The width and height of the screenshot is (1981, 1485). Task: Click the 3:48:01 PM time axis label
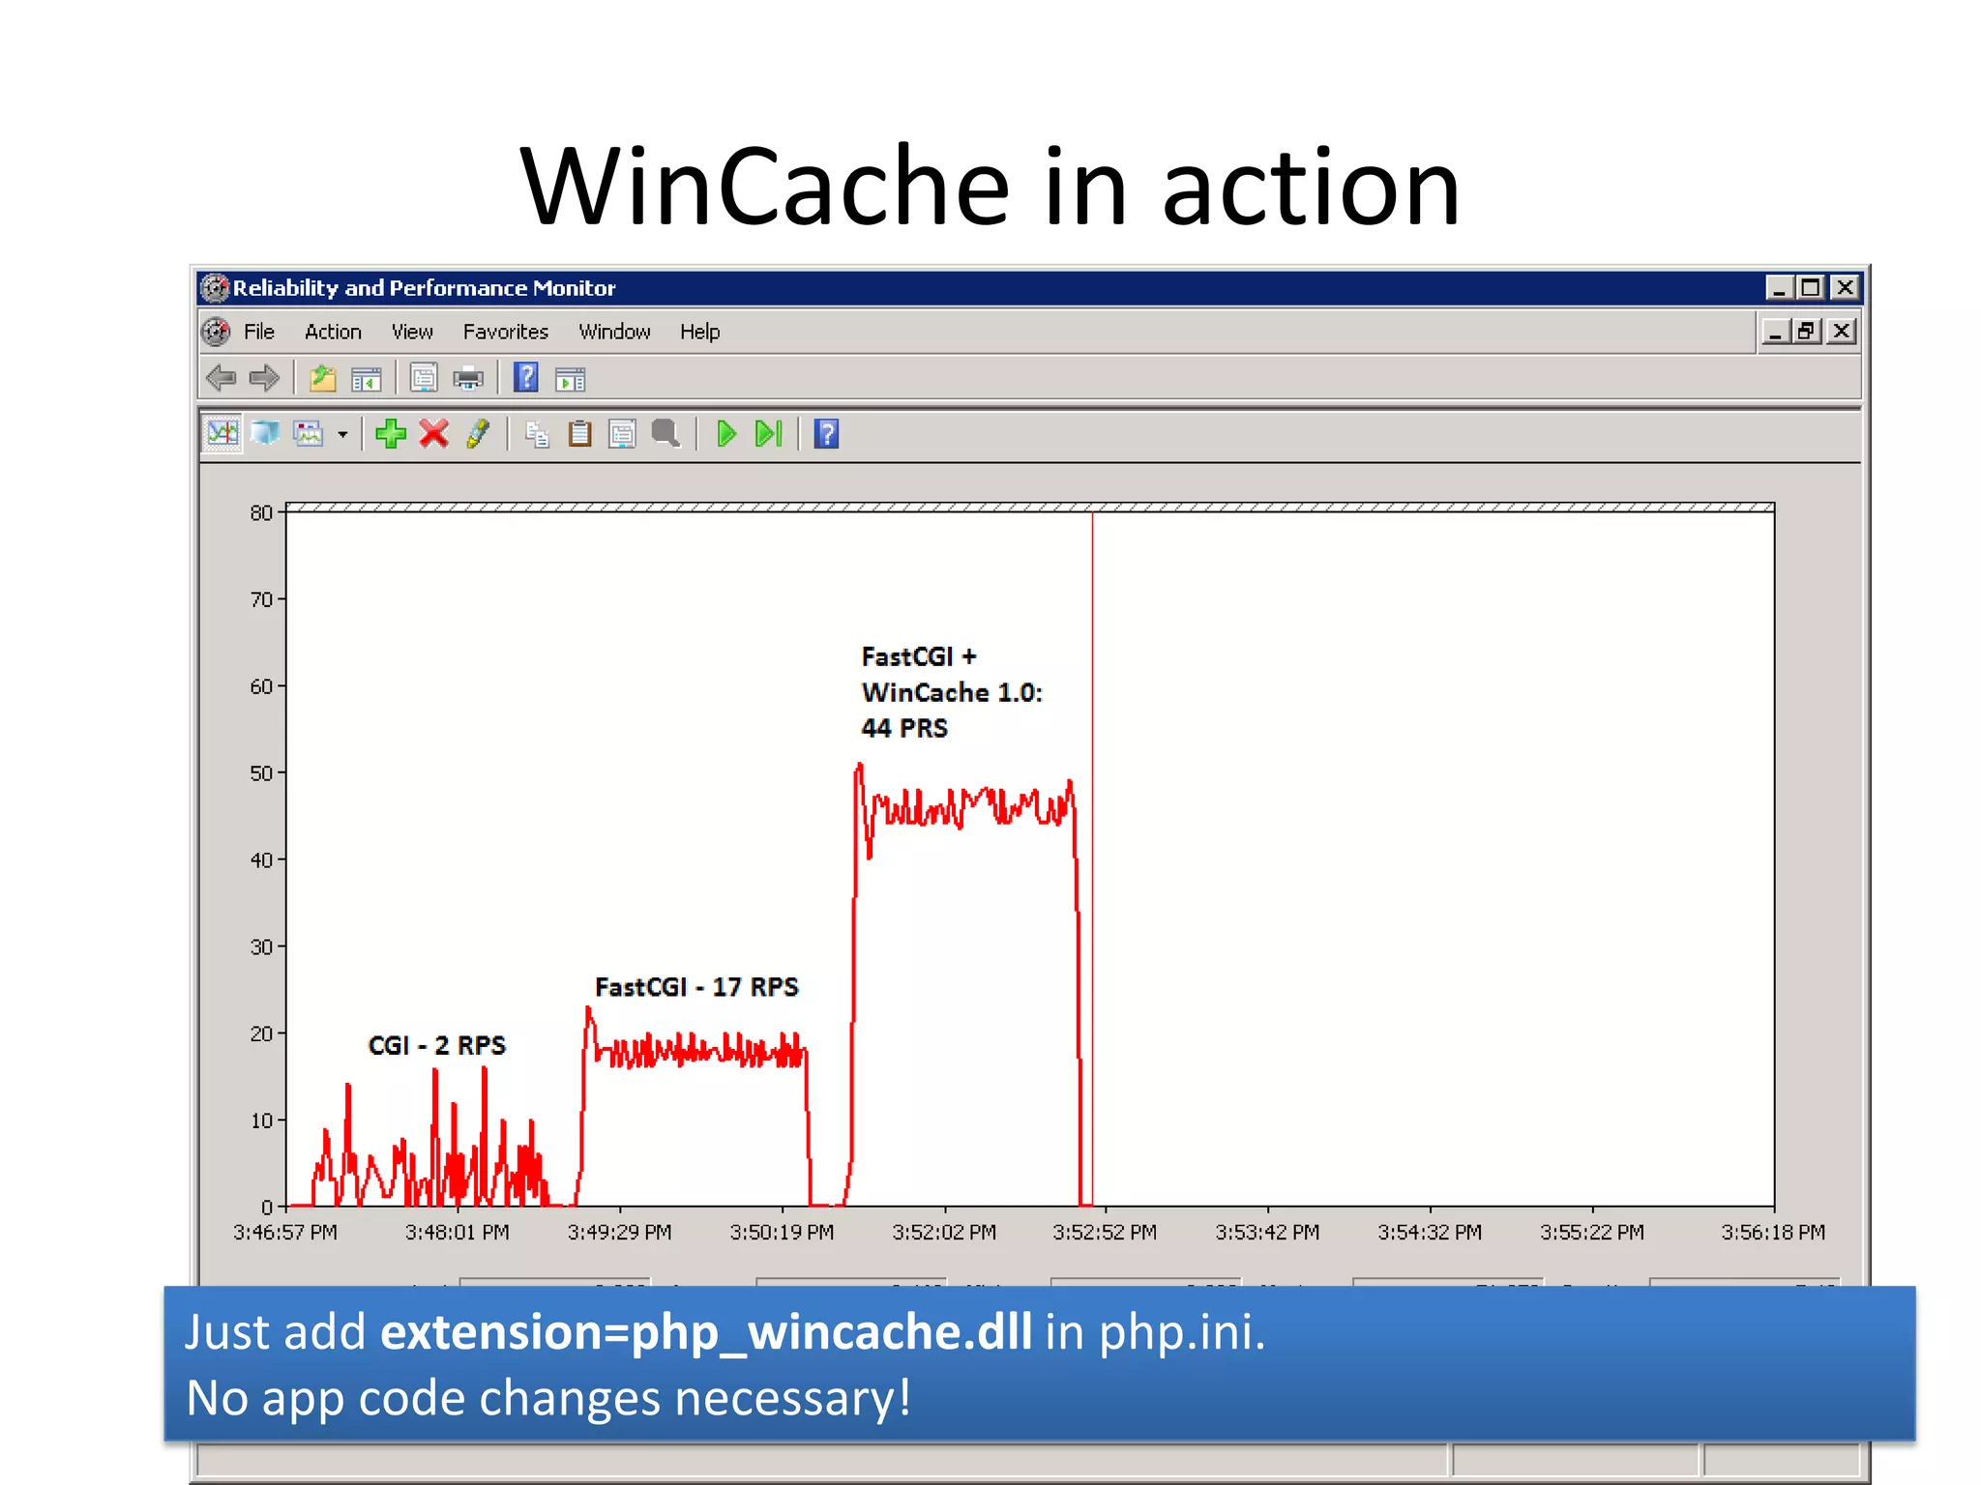pos(457,1233)
